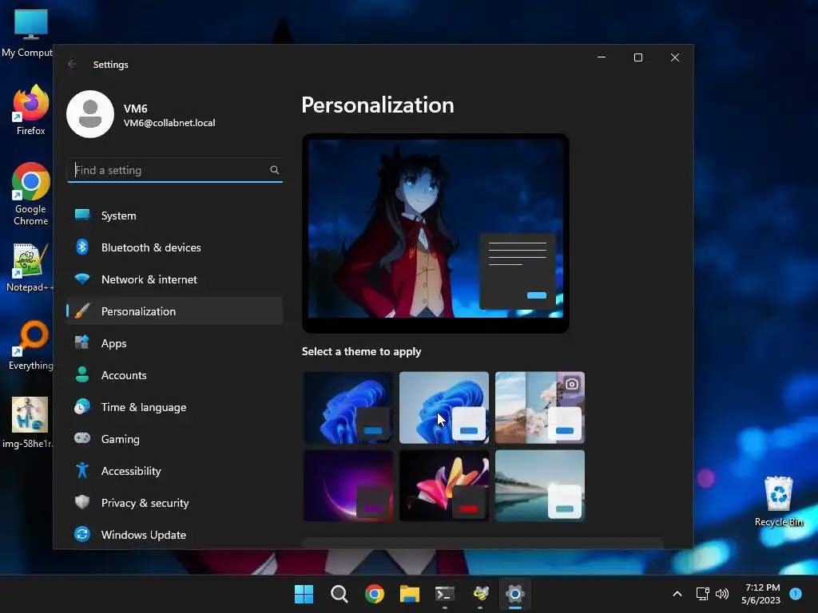Open the clock showing 7:12 PM
Screen dimensions: 818x613
761,594
